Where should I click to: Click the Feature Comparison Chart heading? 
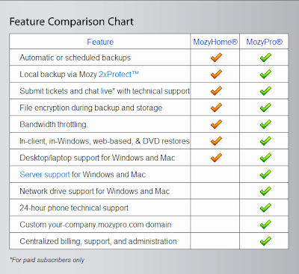click(72, 22)
